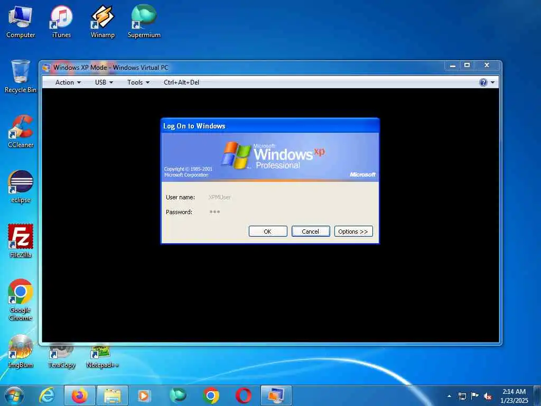Open the Tools menu in Virtual PC
541x406 pixels.
point(138,82)
